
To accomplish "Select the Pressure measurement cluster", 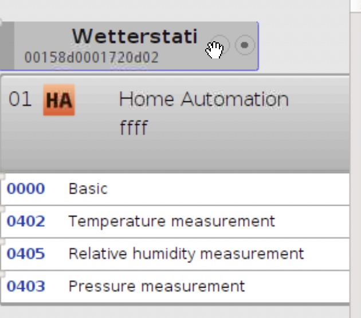I will (x=156, y=286).
